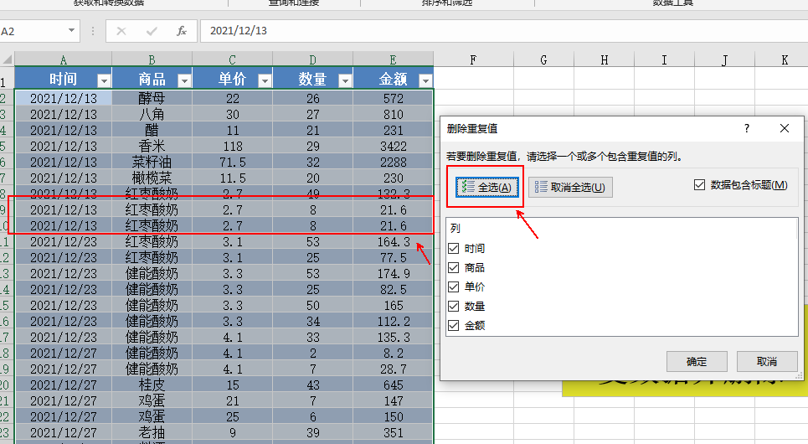Click the fx insert function icon
Image resolution: width=808 pixels, height=444 pixels.
coord(182,31)
